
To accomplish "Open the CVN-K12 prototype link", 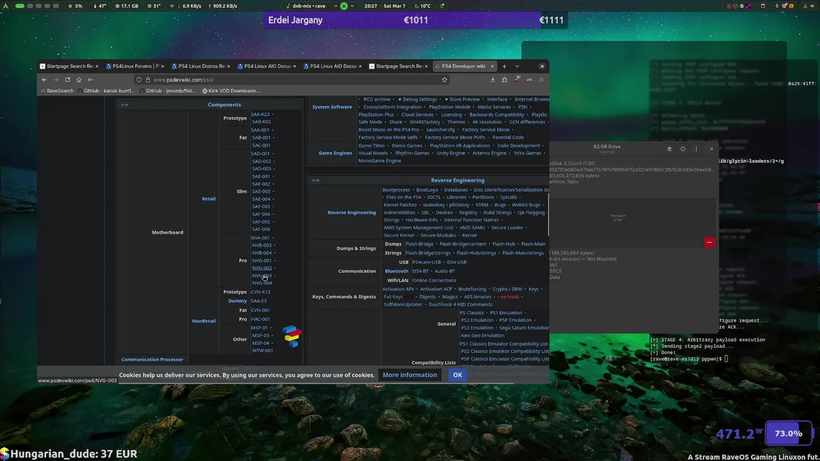I will pos(261,291).
